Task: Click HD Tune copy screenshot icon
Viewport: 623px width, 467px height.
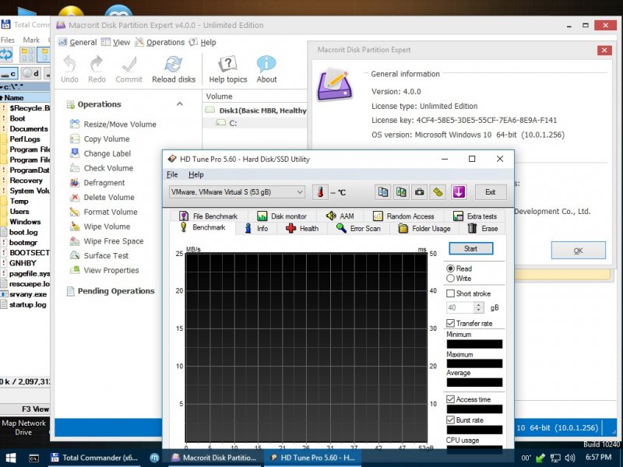Action: tap(401, 192)
